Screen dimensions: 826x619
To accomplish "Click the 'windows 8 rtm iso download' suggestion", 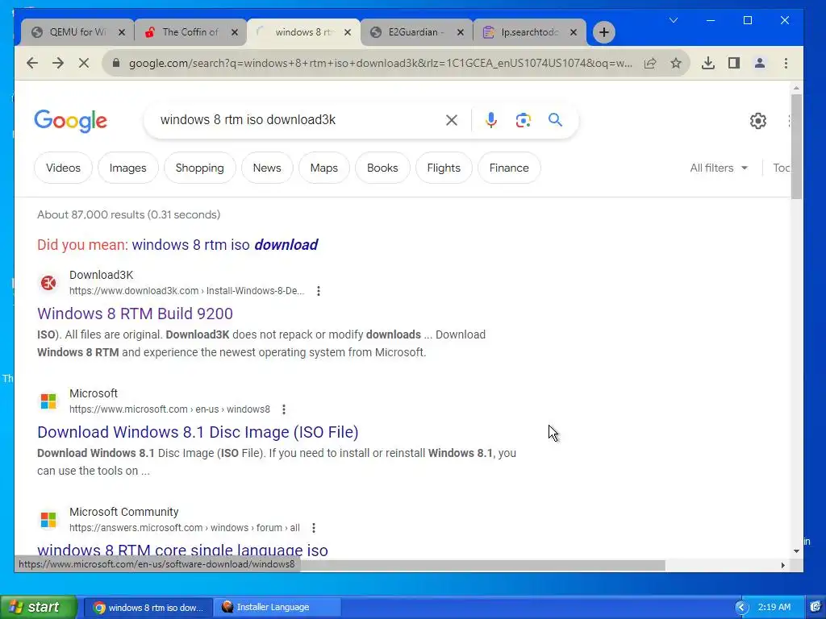I will pyautogui.click(x=225, y=245).
